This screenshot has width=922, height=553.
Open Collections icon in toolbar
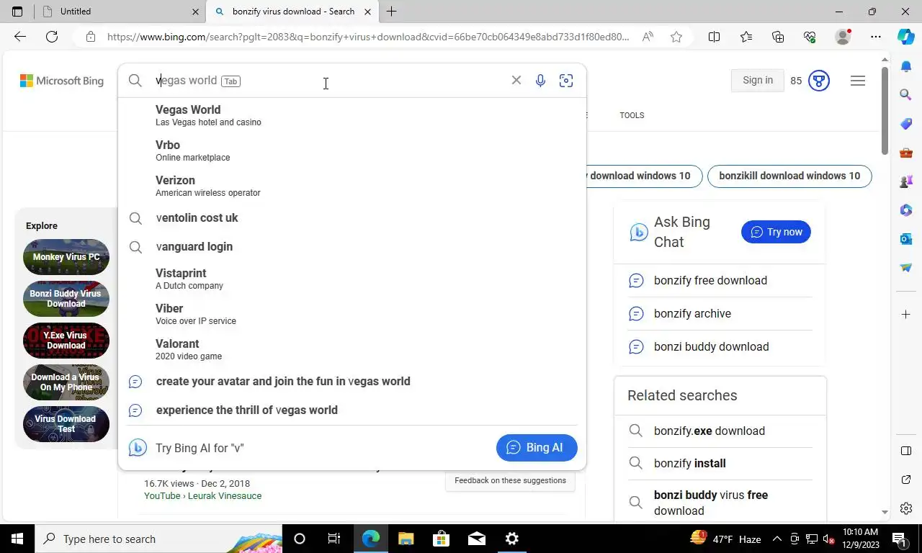tap(777, 37)
